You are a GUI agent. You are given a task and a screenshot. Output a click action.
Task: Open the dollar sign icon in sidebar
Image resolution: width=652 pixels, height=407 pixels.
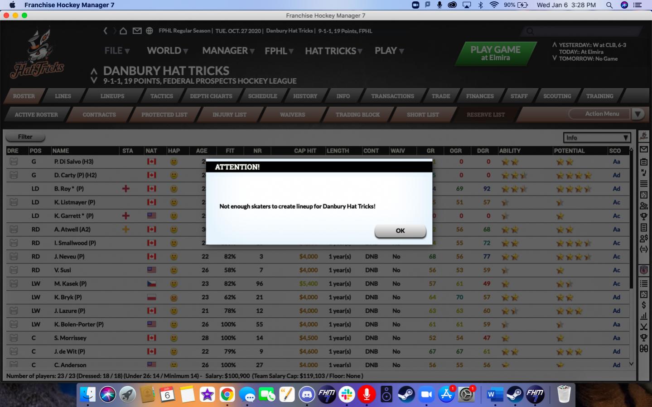click(x=643, y=305)
